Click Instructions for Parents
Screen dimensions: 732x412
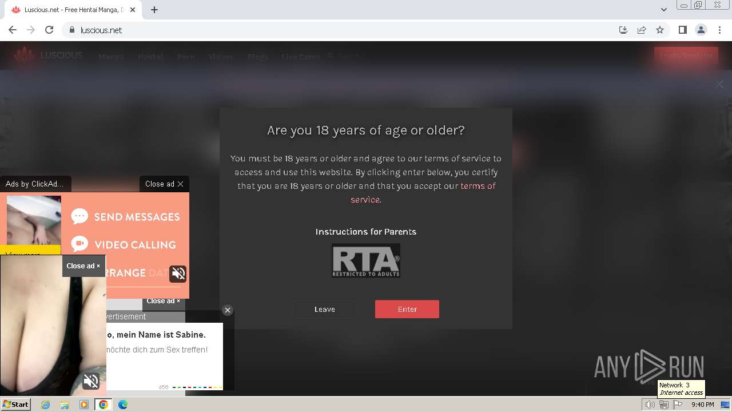tap(366, 232)
